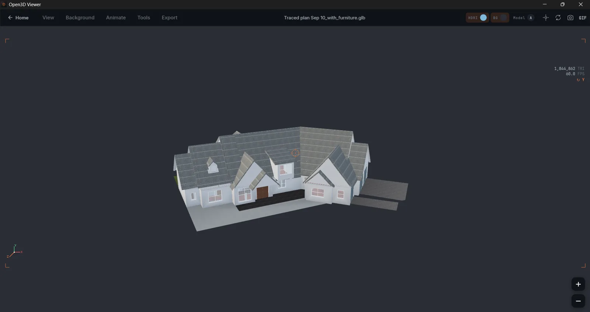Minimize the Open3D Viewer window

click(x=545, y=4)
